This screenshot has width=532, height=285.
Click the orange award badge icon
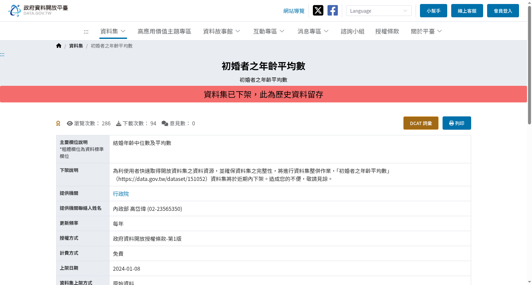point(58,123)
